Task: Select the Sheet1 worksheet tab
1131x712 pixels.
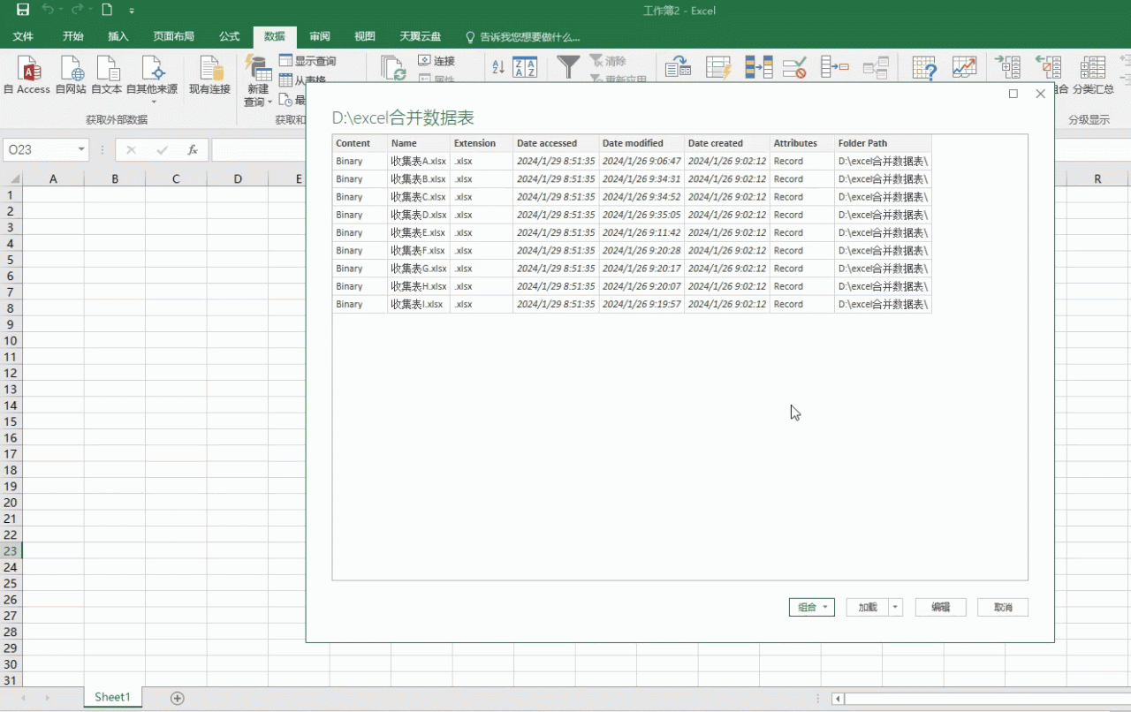Action: 112,698
